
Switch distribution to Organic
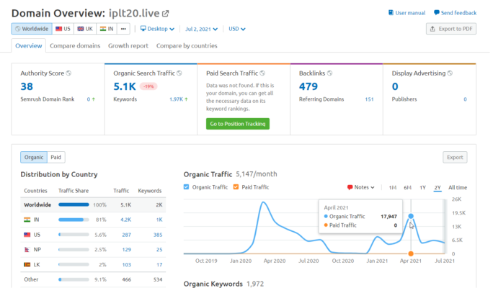[x=34, y=158]
